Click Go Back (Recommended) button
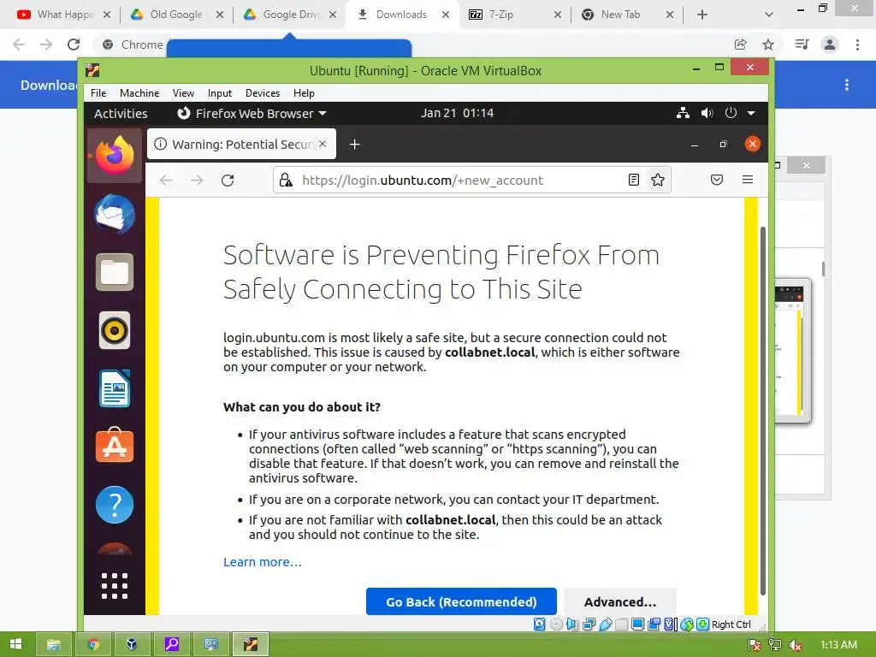Viewport: 876px width, 657px height. [461, 601]
